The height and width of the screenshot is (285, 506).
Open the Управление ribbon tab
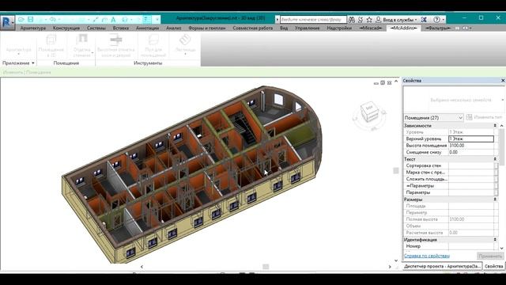point(307,28)
